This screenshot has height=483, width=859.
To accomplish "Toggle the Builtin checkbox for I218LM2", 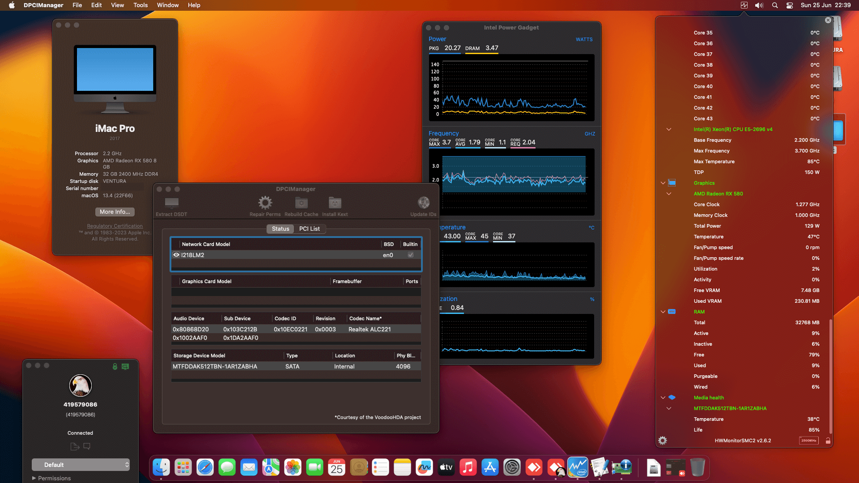I will [x=410, y=254].
